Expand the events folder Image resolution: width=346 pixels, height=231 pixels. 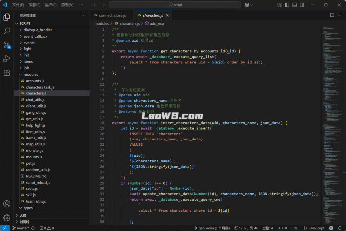click(52, 43)
